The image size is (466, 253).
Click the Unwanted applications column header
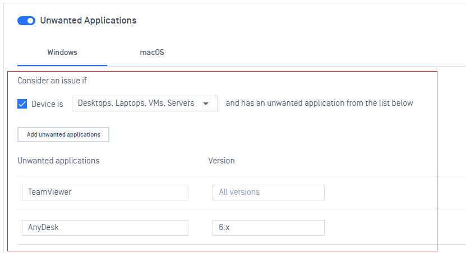click(58, 161)
